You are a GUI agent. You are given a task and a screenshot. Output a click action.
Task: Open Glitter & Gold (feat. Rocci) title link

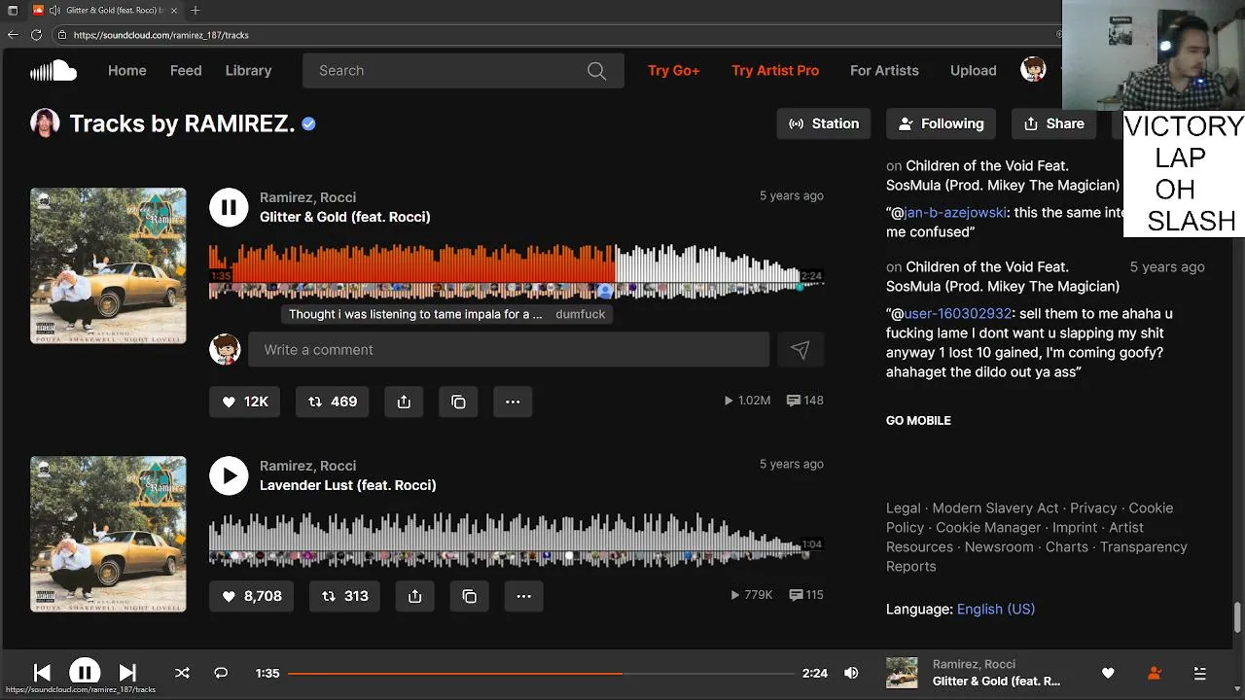point(345,217)
